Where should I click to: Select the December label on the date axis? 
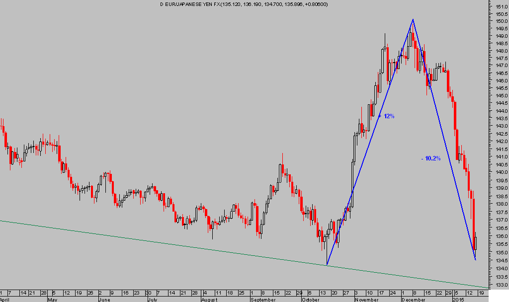[414, 300]
